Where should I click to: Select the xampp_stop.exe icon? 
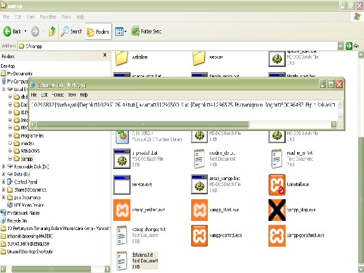(x=277, y=210)
